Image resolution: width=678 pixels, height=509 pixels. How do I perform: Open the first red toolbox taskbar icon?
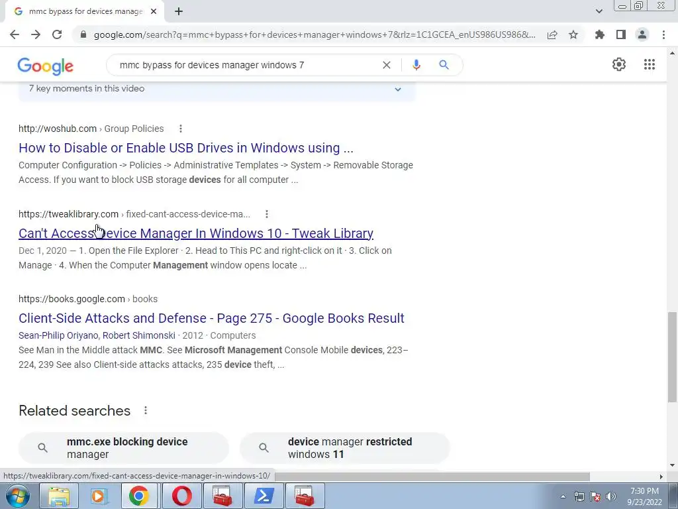[x=222, y=496]
